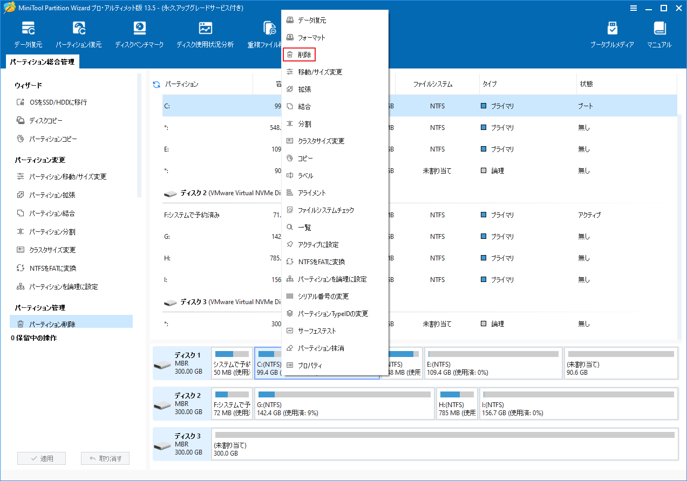687x481 pixels.
Task: Open the hamburger menu in title bar
Action: (632, 8)
